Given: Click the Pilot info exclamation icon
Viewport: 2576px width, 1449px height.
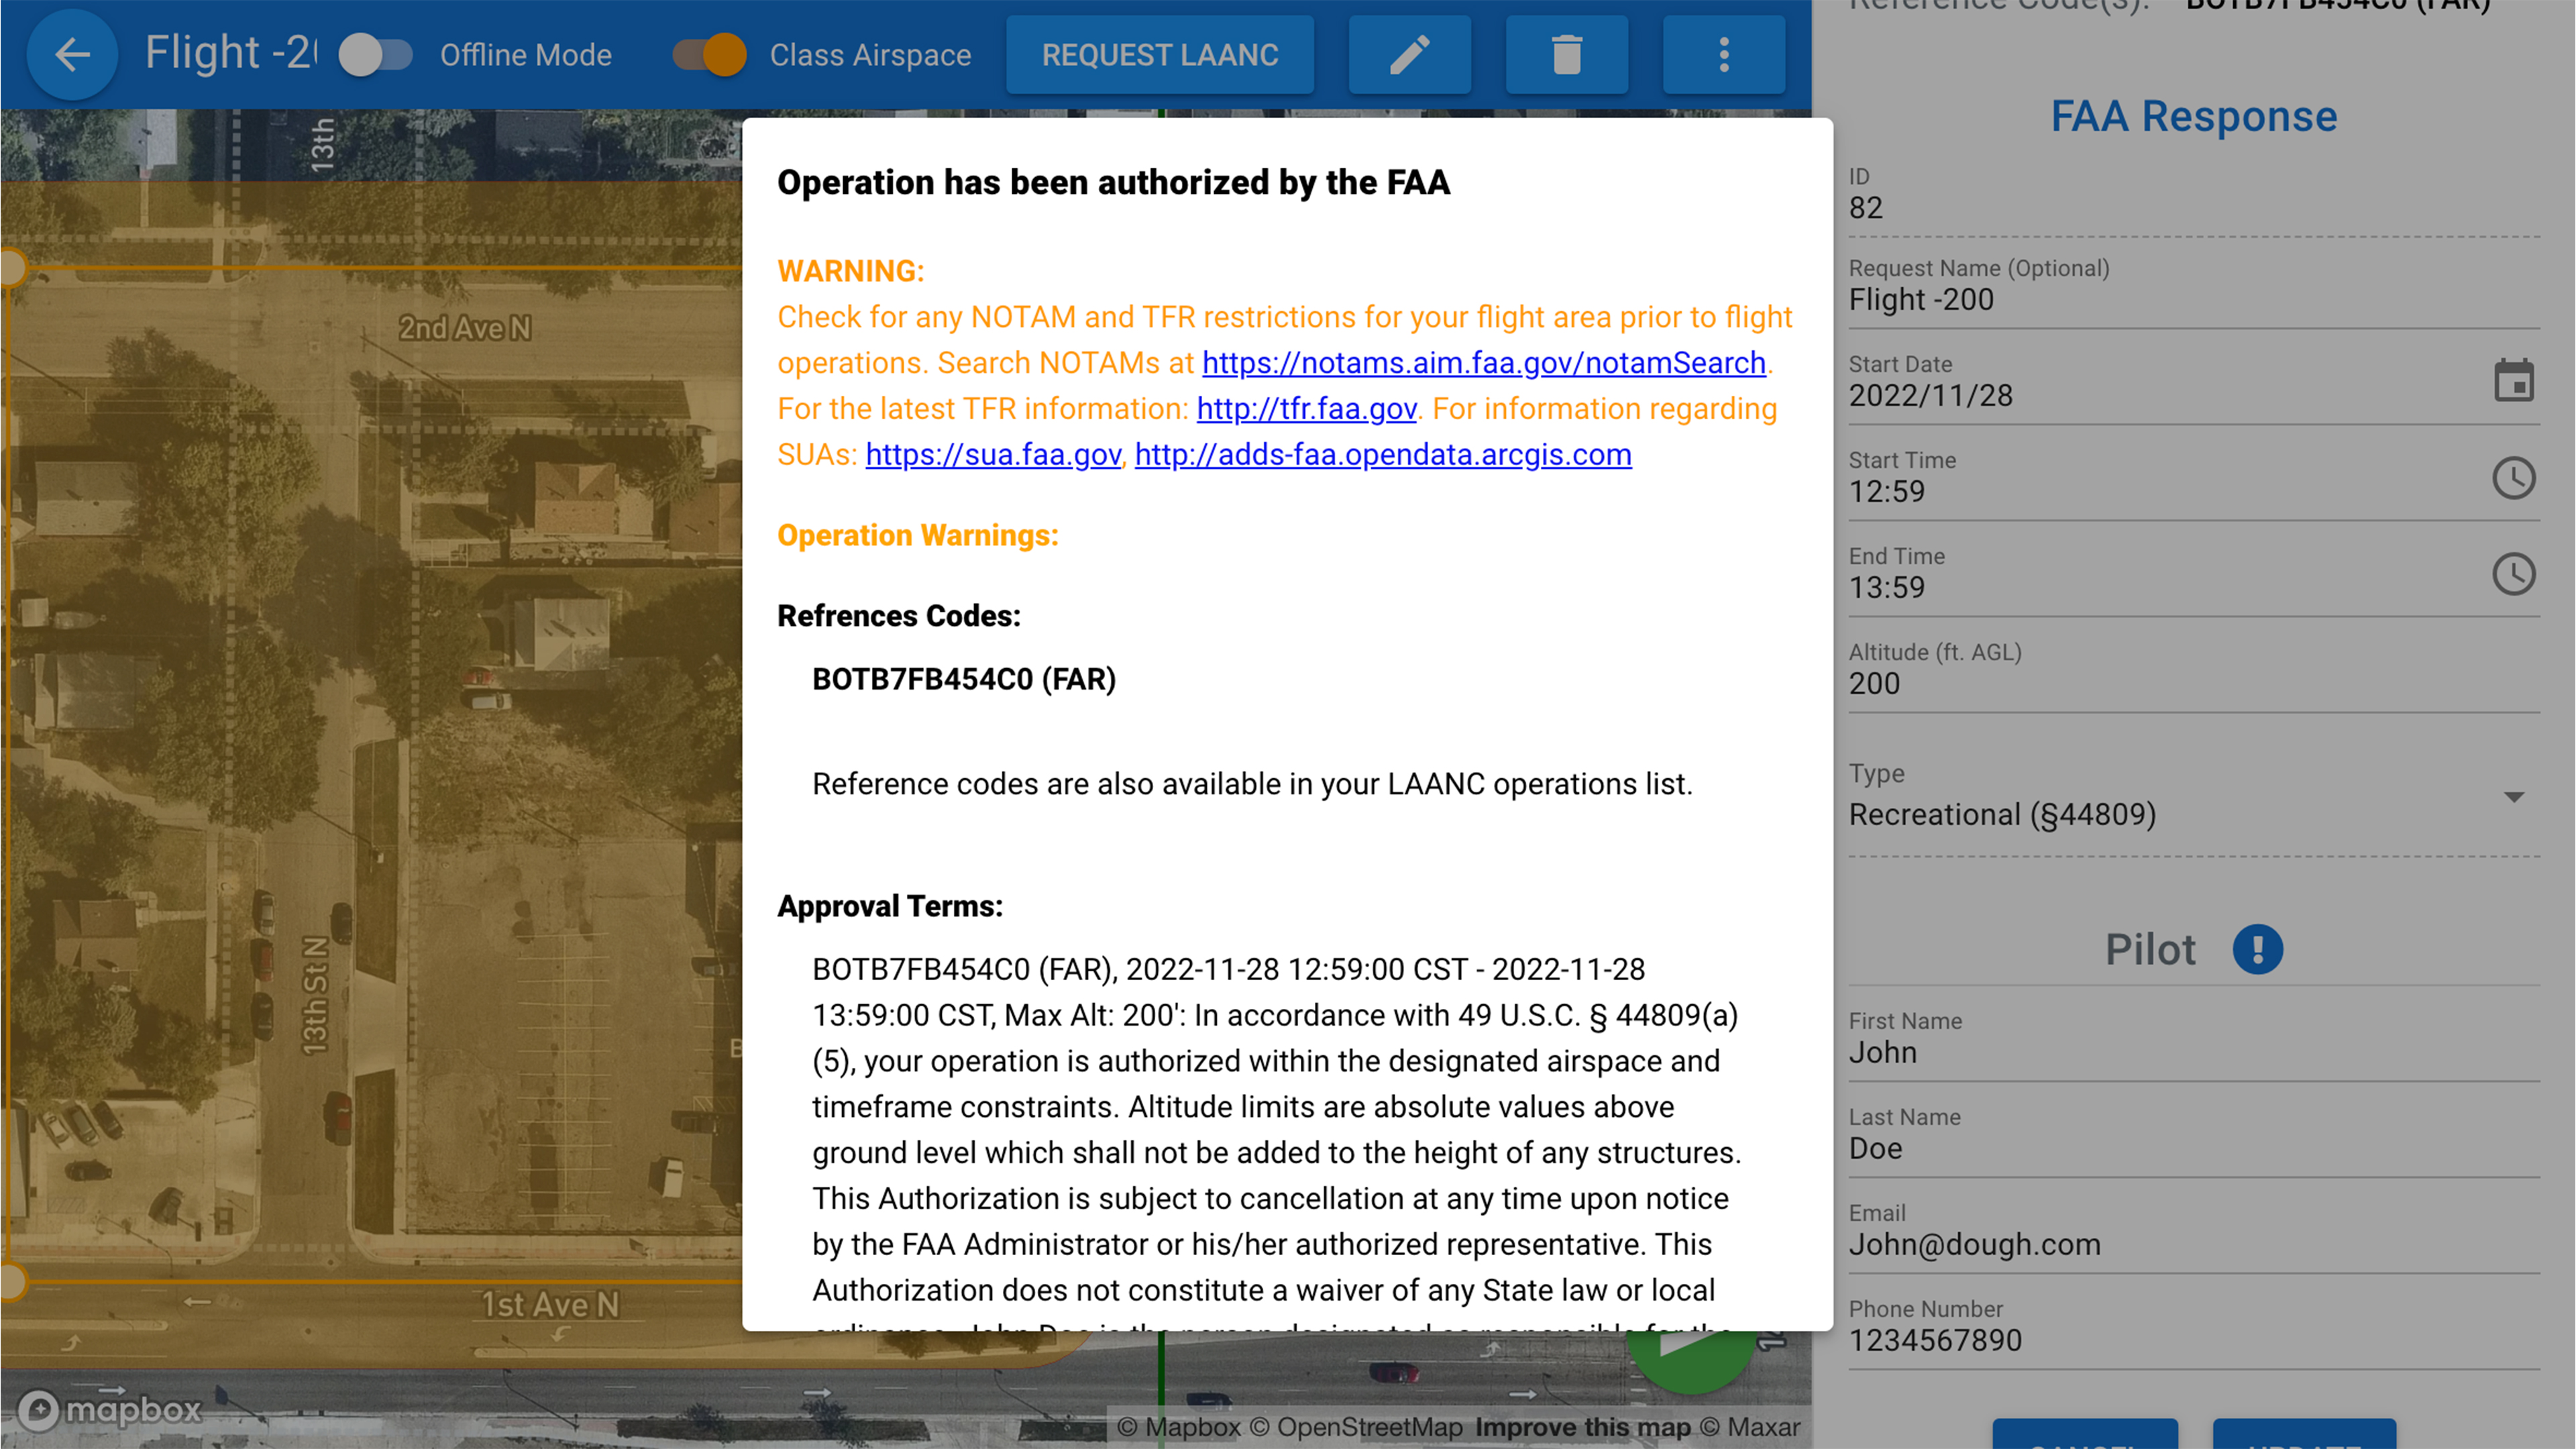Looking at the screenshot, I should coord(2258,949).
